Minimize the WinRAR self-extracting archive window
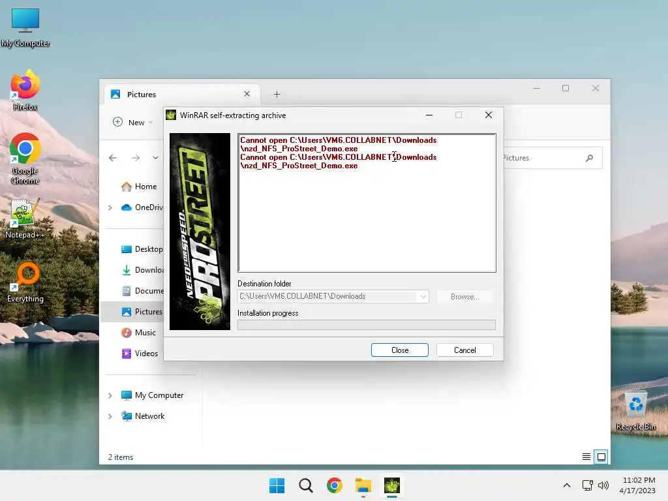 coord(429,115)
